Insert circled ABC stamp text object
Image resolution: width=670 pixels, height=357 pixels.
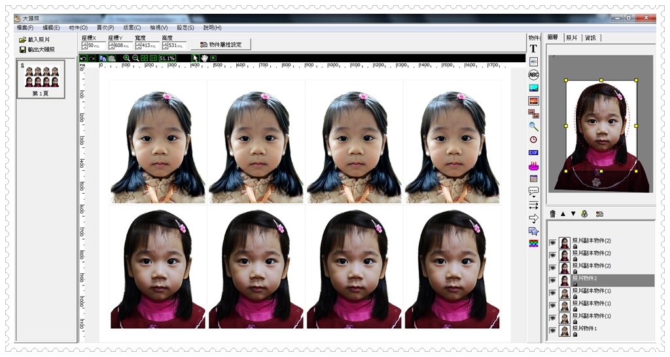click(x=534, y=75)
